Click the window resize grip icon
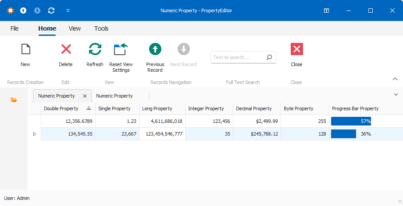This screenshot has height=206, width=403. [399, 201]
